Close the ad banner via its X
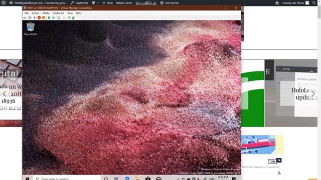Screen dimensions: 321x180 coord(274,136)
